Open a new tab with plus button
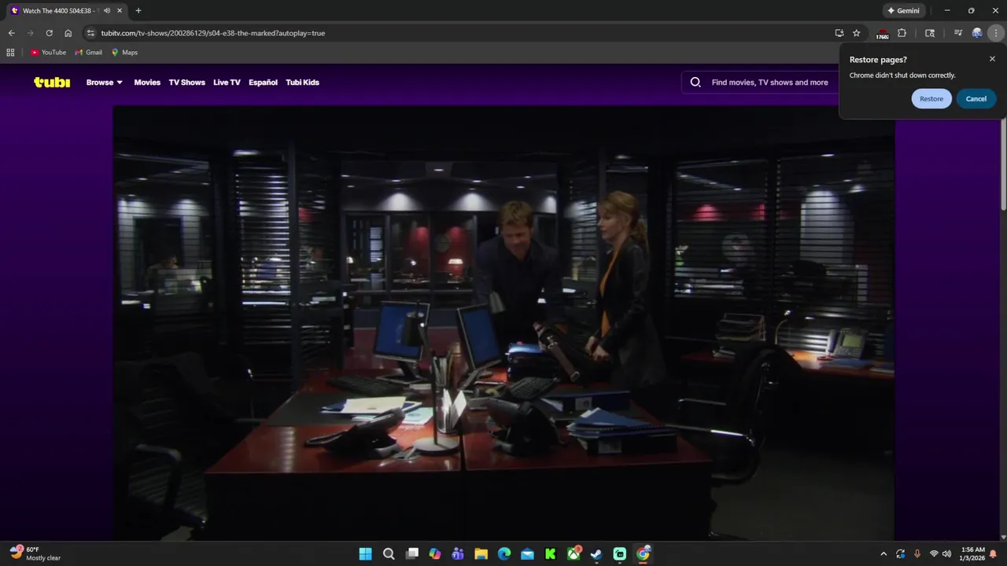This screenshot has width=1007, height=566. coord(138,10)
